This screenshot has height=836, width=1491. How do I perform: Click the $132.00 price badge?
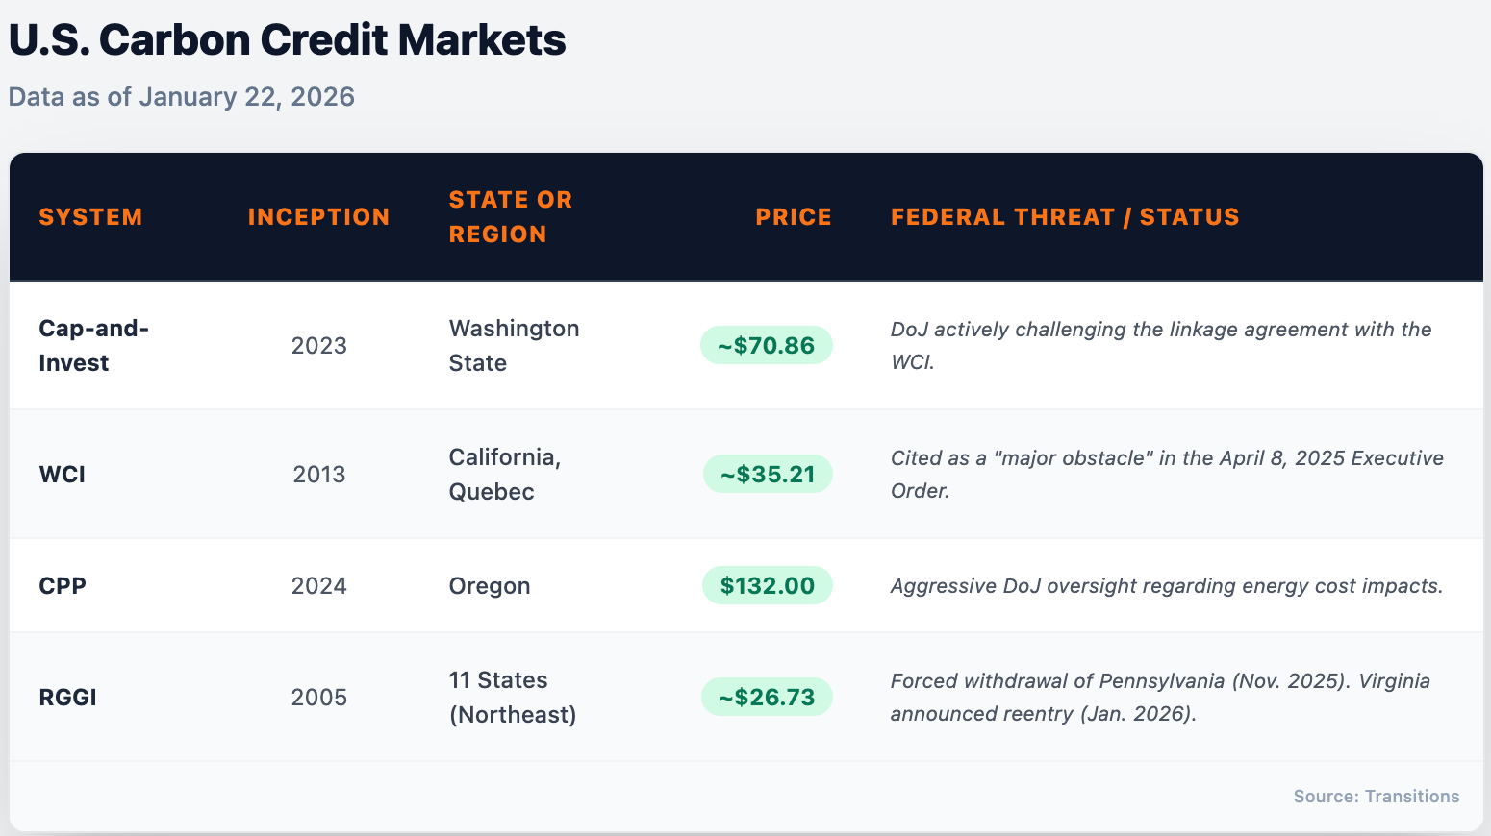click(x=767, y=586)
